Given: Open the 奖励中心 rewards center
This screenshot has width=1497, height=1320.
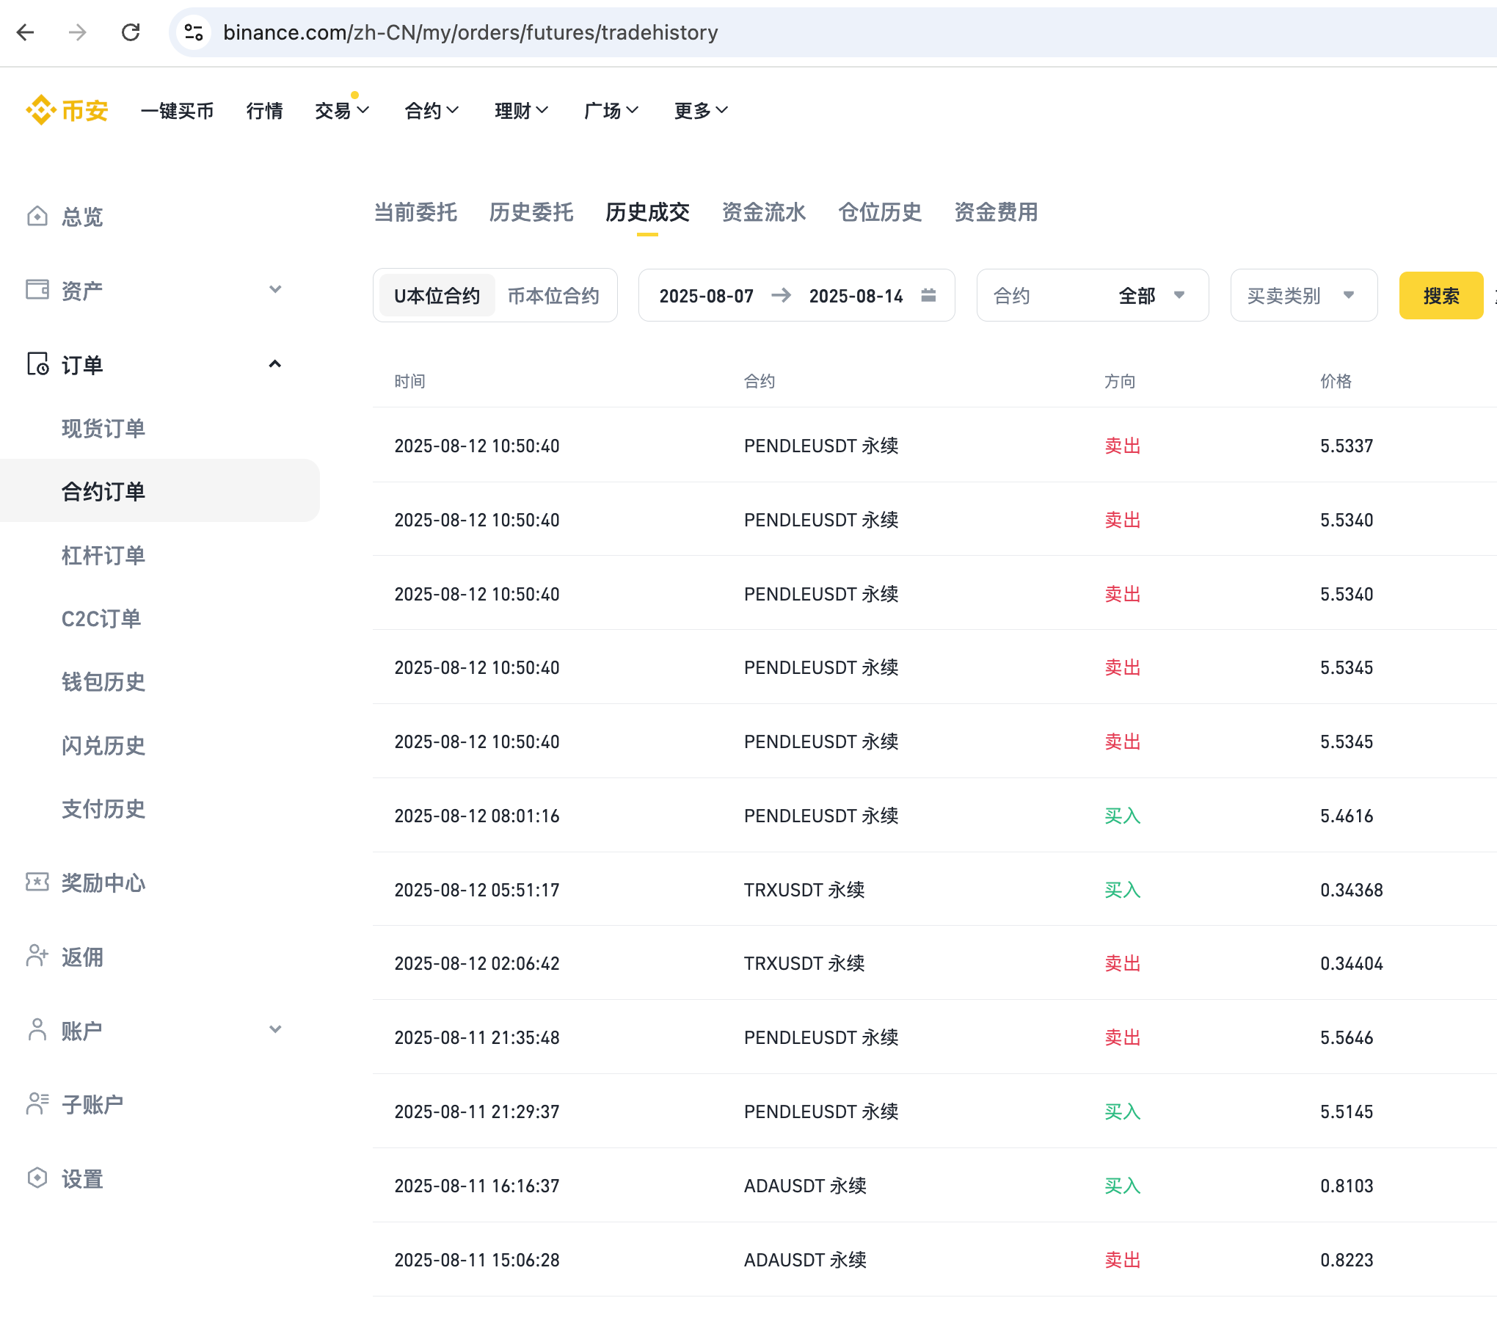Looking at the screenshot, I should click(x=103, y=883).
